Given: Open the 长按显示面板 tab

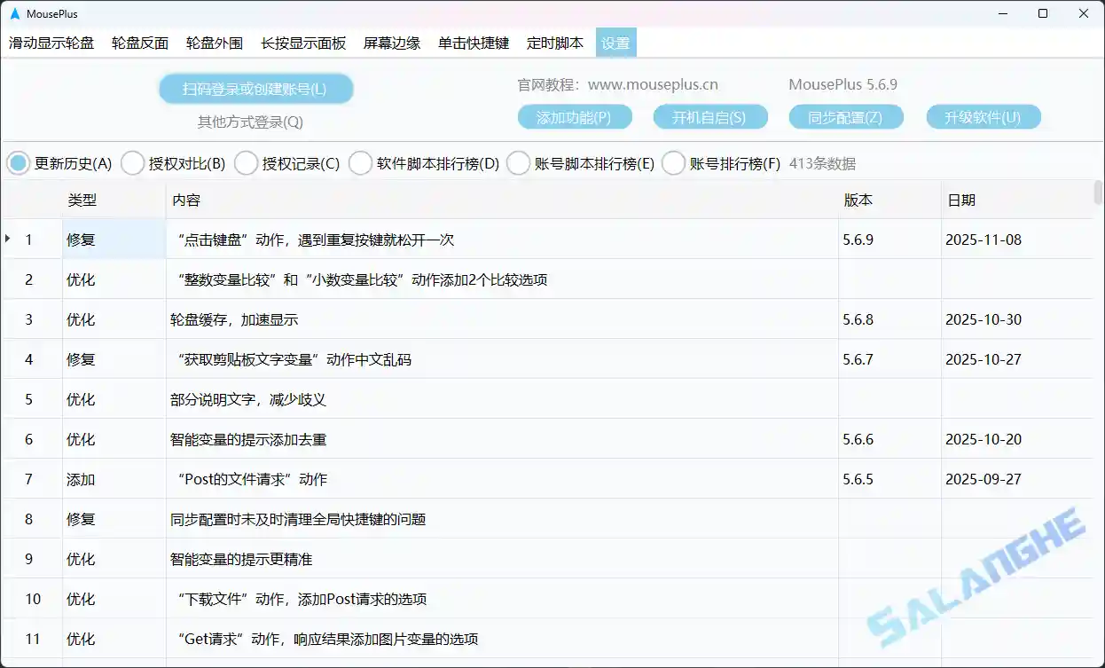Looking at the screenshot, I should 302,42.
